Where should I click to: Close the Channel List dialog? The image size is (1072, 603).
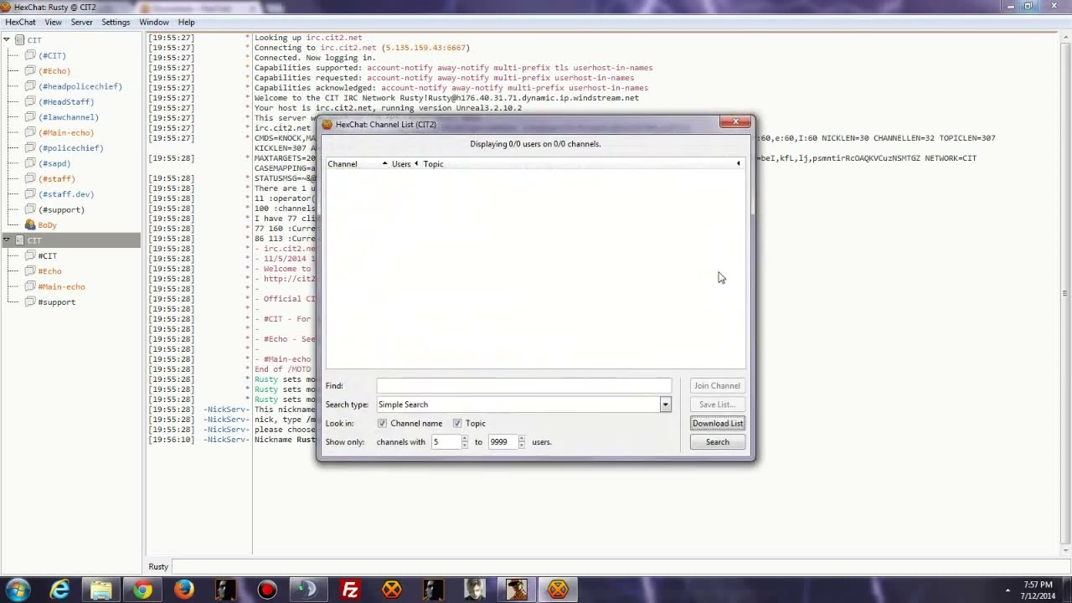[735, 122]
